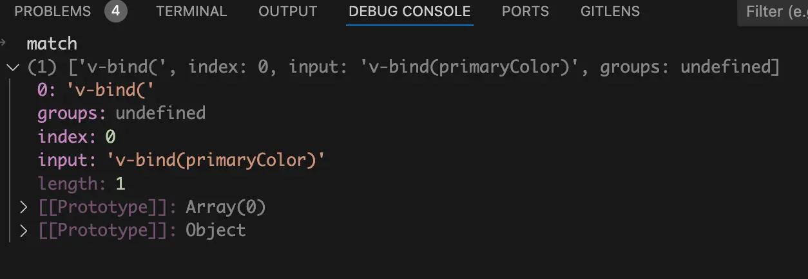The image size is (808, 279).
Task: Switch to the PROBLEMS tab
Action: pos(52,12)
